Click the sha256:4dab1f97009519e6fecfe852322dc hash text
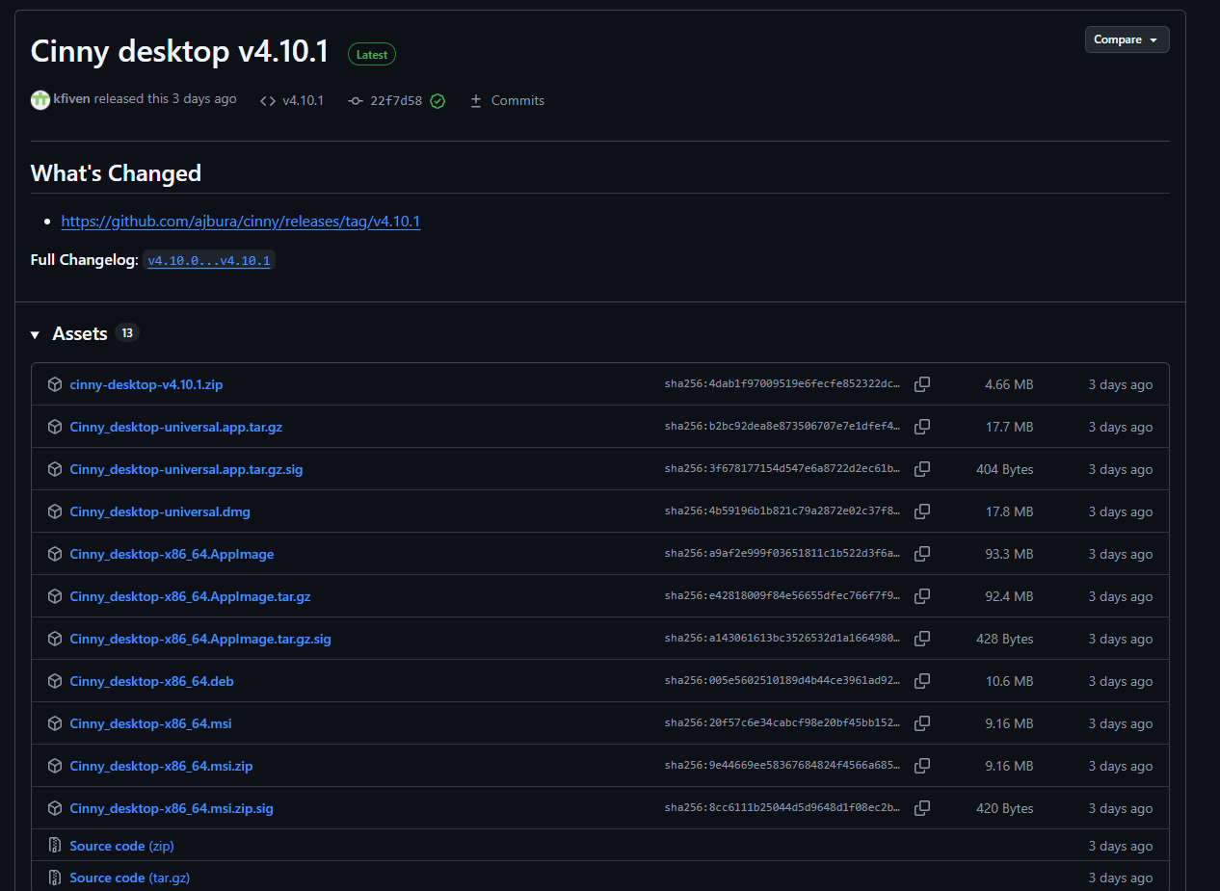This screenshot has width=1220, height=891. tap(783, 384)
